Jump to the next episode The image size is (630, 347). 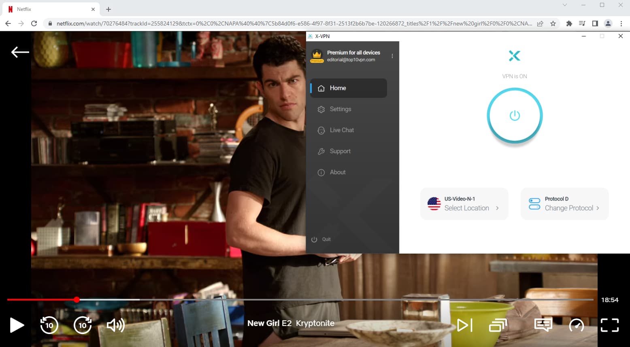coord(465,325)
